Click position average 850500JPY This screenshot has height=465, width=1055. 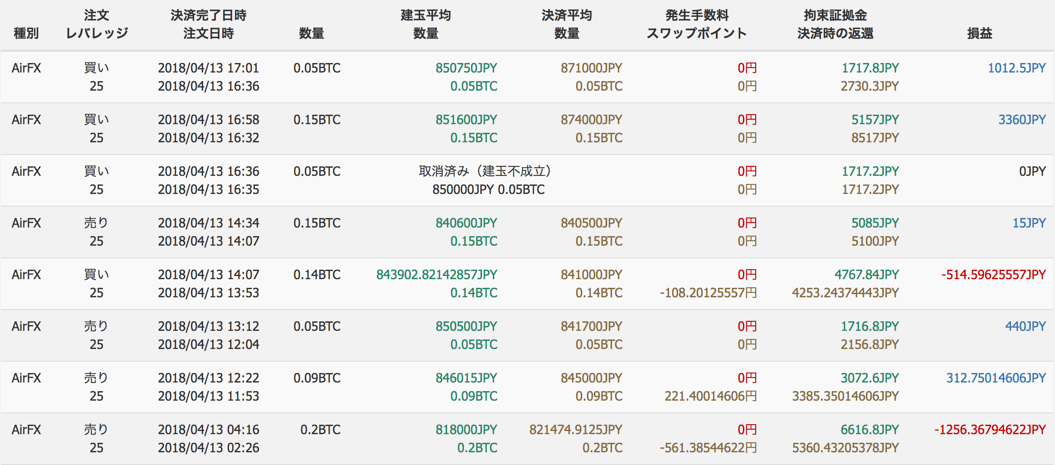point(466,326)
